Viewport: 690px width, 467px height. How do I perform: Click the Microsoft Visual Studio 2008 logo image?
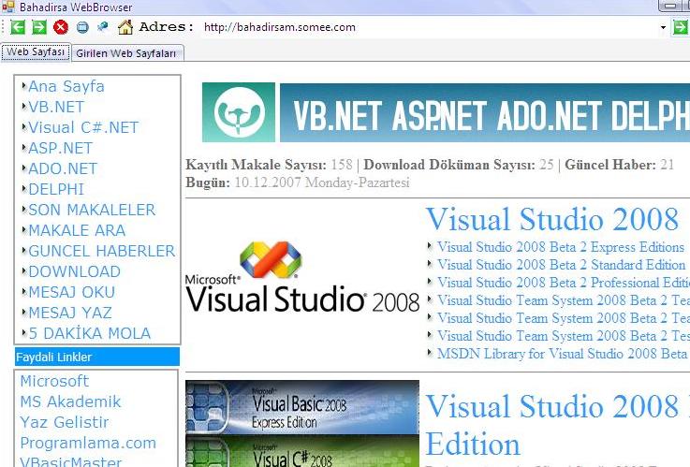pyautogui.click(x=302, y=277)
